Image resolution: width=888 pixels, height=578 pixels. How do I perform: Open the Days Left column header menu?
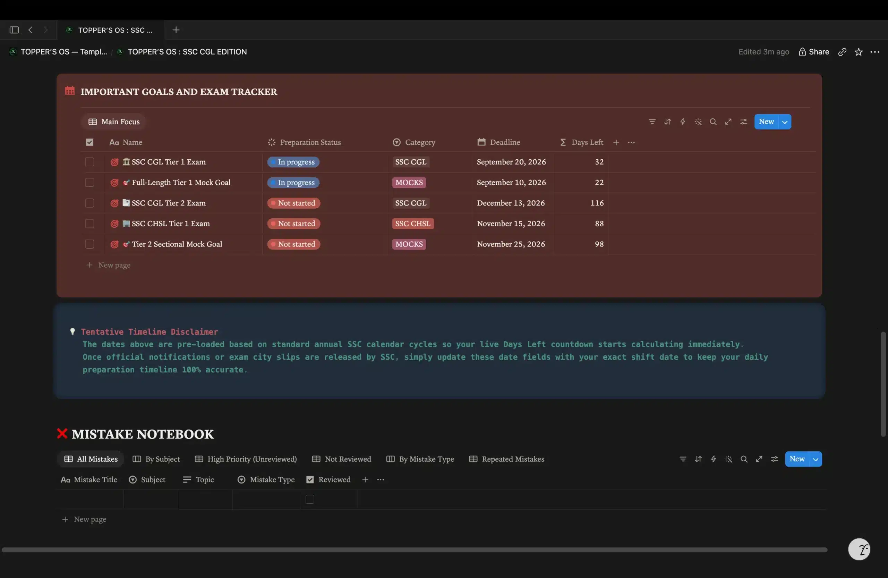click(582, 142)
